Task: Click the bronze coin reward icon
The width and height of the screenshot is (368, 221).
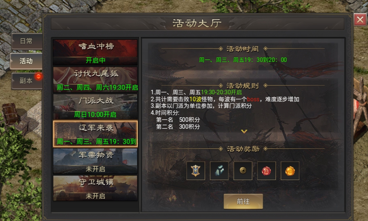Action: pos(243,171)
